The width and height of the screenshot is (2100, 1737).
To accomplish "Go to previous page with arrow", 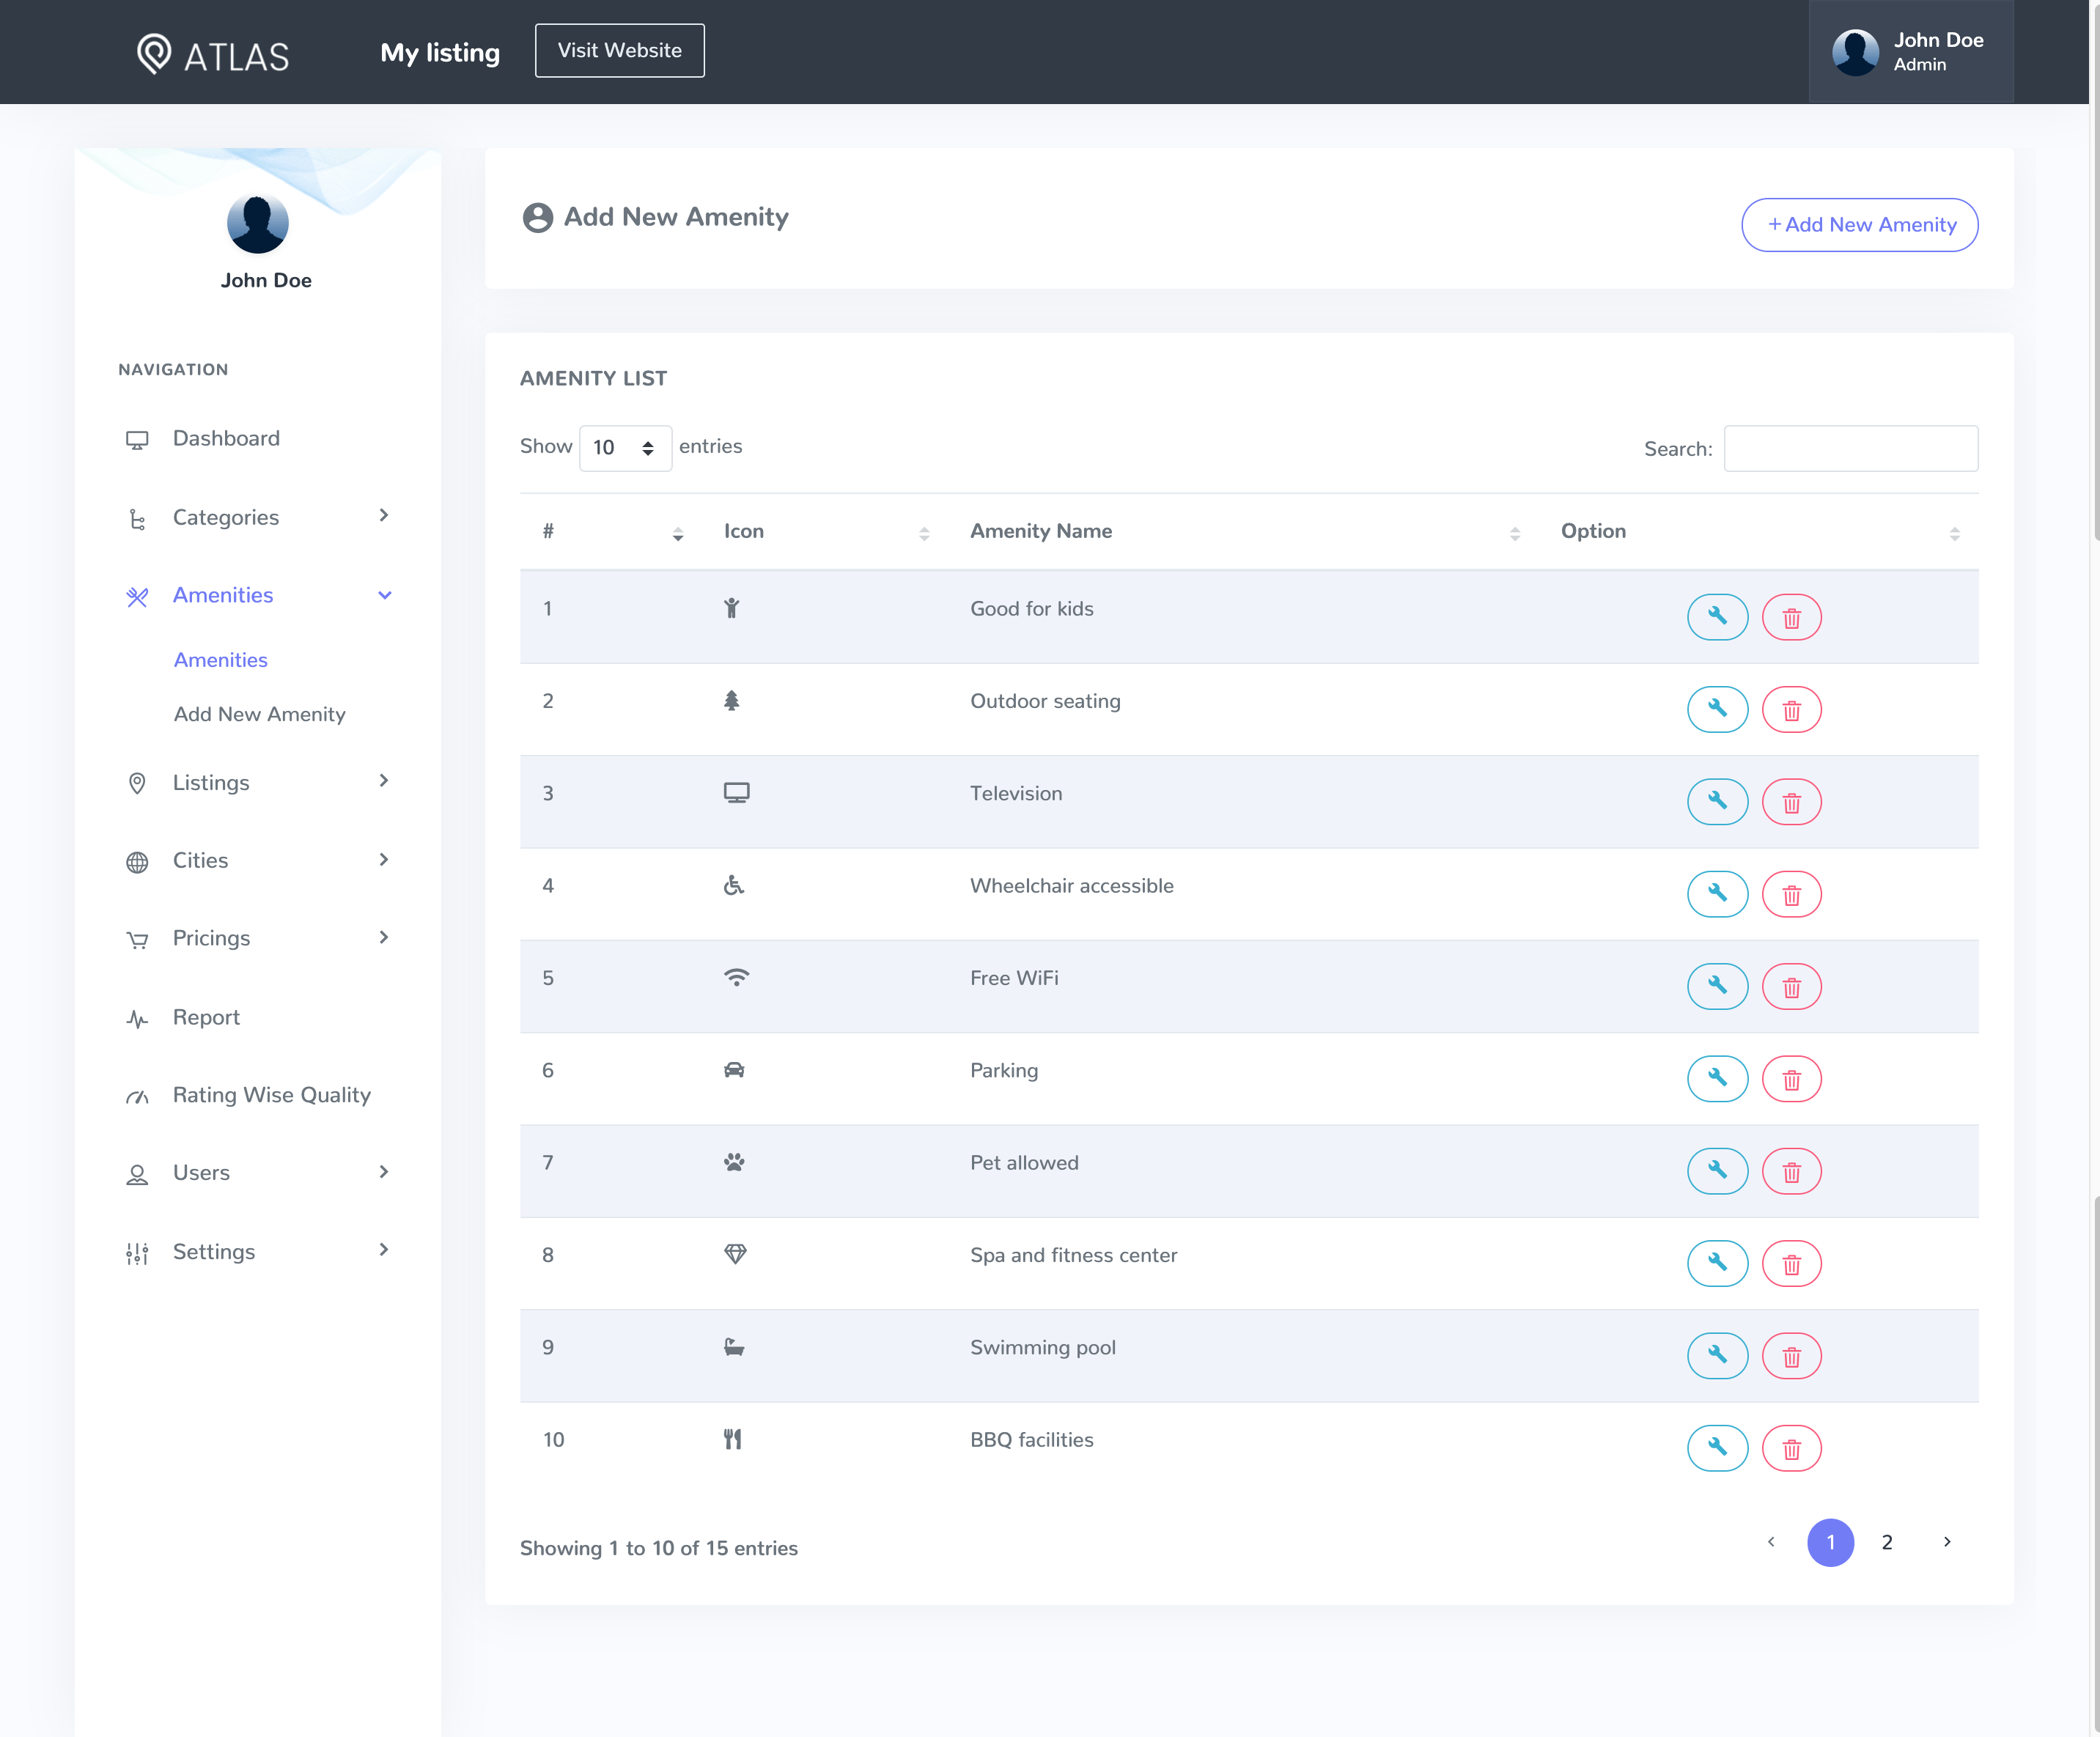I will coord(1771,1542).
